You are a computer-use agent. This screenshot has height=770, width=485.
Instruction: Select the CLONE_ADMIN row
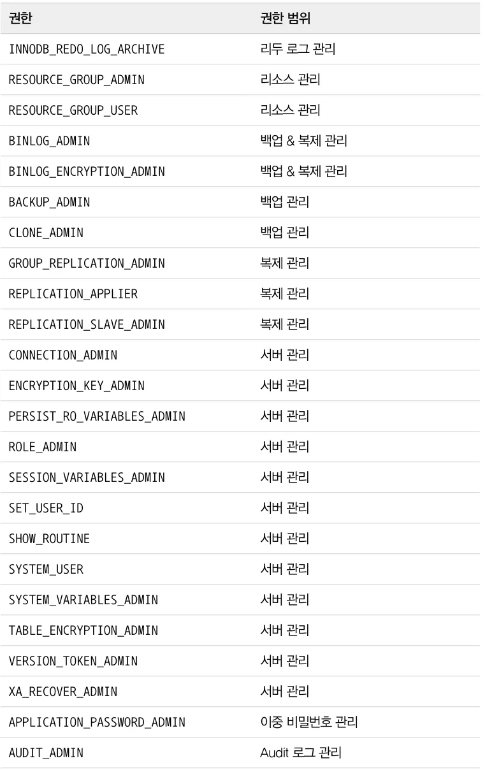(242, 233)
